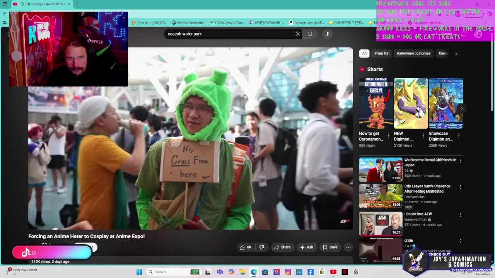The image size is (495, 278).
Task: Open the How to get Coronamon short
Action: (x=376, y=103)
